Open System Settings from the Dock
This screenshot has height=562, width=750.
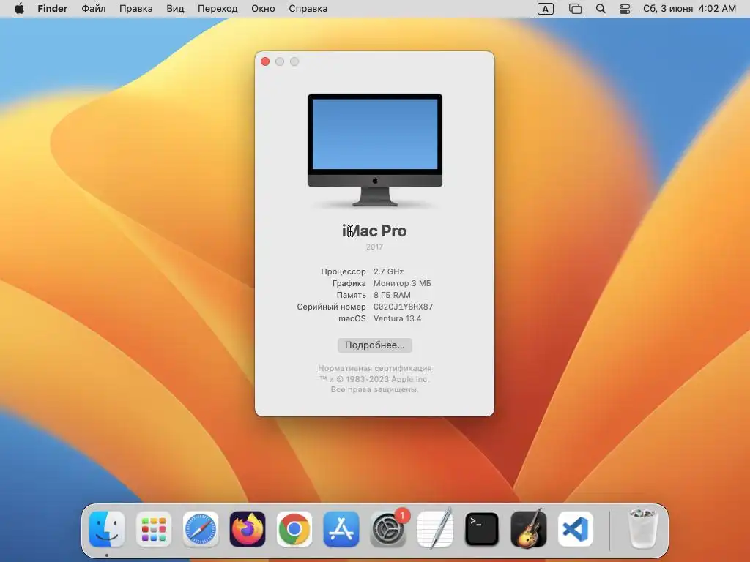pyautogui.click(x=388, y=529)
